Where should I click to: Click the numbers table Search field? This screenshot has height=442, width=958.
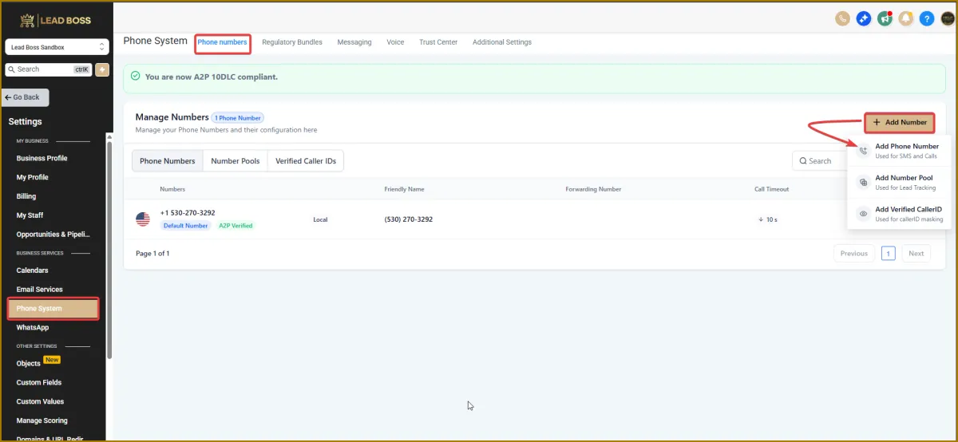pos(819,161)
